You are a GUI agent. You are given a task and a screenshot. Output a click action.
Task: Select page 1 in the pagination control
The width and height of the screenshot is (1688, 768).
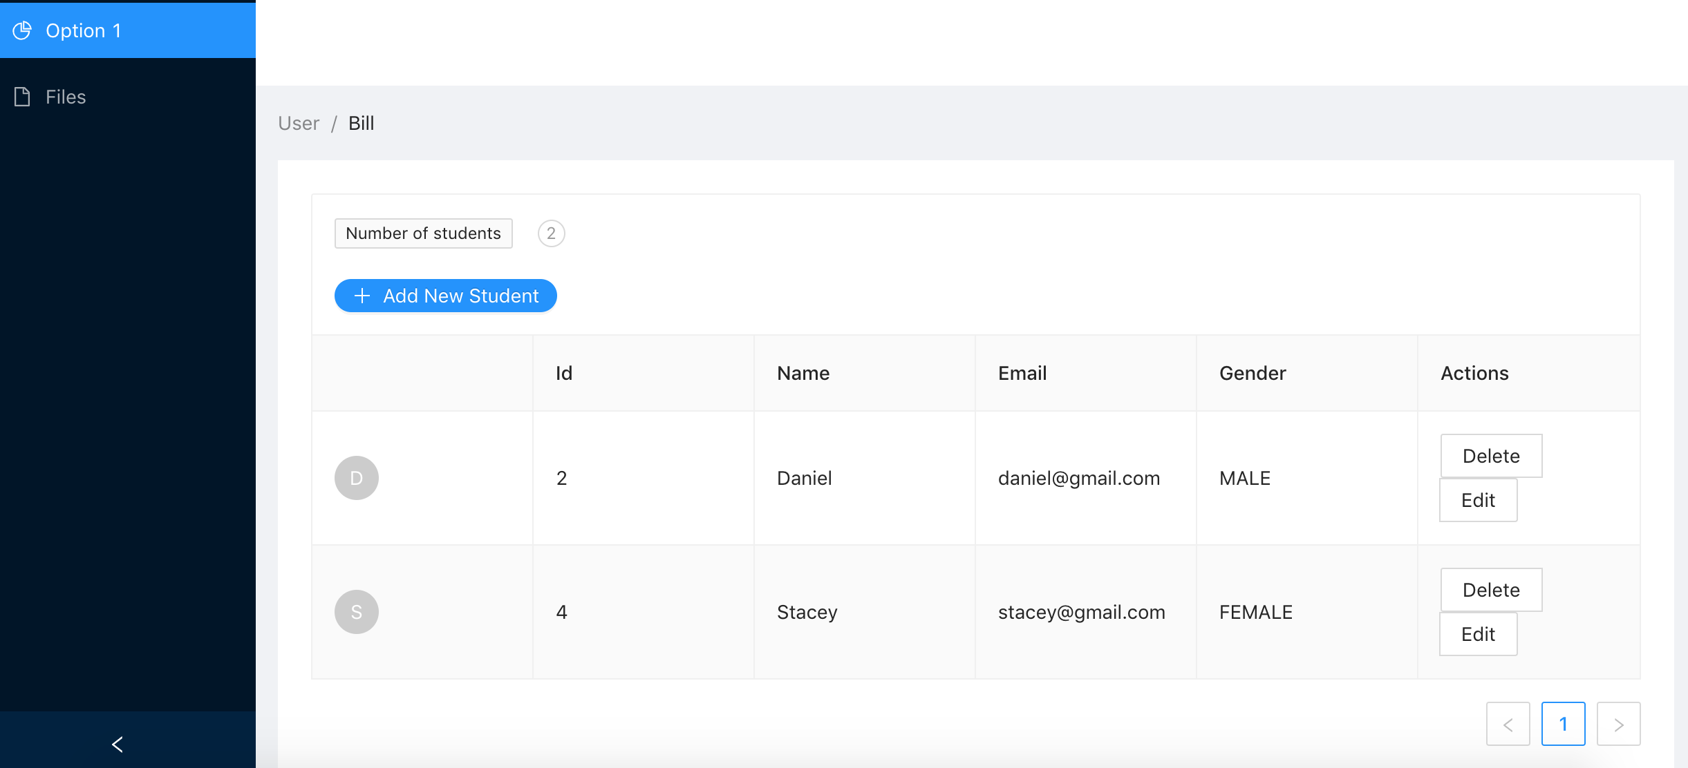[1563, 724]
